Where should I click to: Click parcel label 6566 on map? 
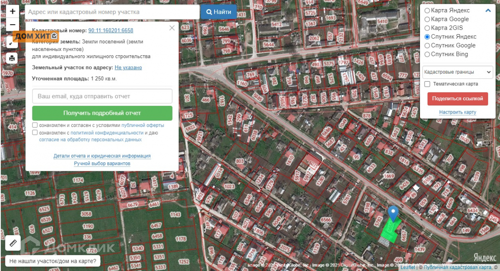pyautogui.click(x=326, y=220)
